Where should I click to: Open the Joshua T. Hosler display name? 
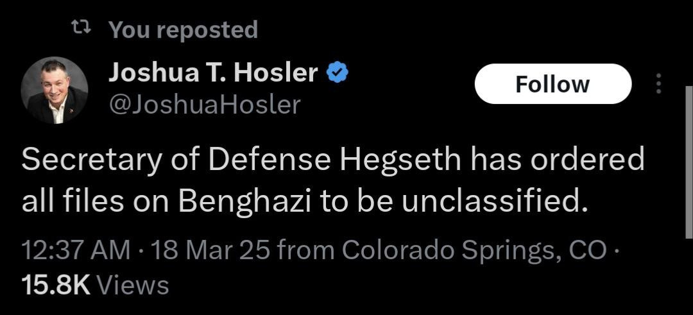(213, 73)
